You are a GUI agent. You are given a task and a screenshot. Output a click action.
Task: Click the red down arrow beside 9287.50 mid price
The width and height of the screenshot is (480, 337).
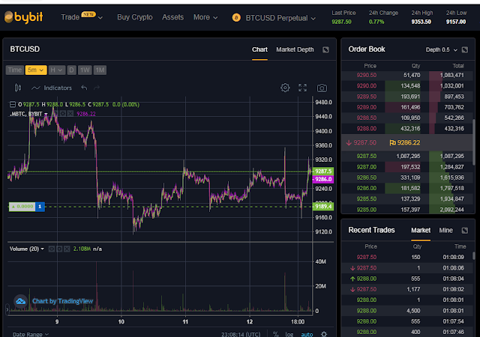click(x=349, y=143)
